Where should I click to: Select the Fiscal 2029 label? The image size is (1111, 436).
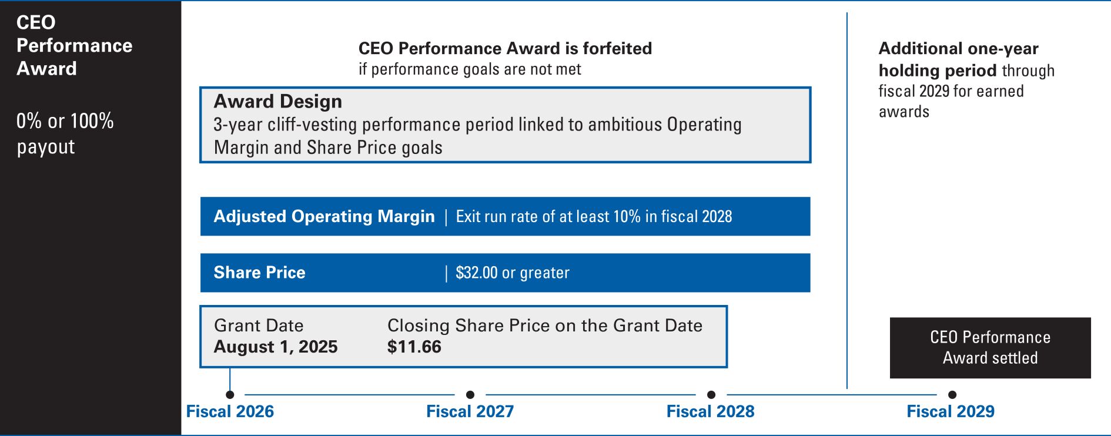(x=951, y=411)
